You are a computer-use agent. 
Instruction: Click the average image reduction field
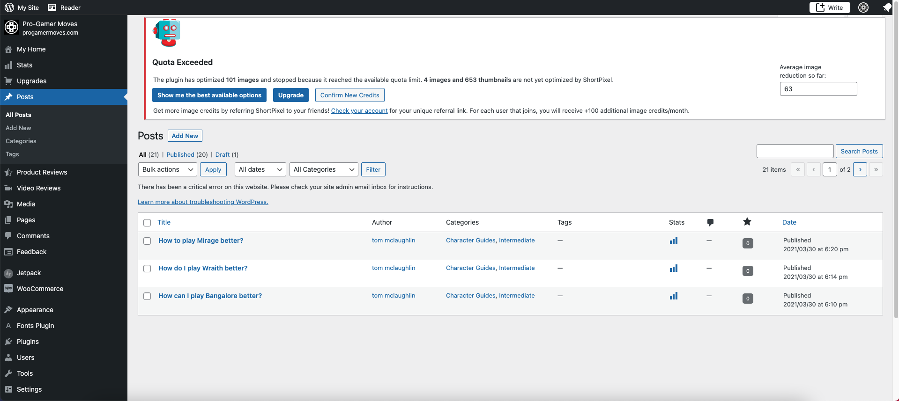818,89
